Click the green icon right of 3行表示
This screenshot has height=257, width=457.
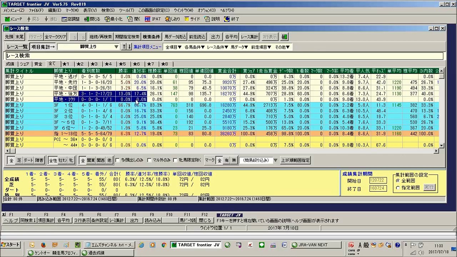point(284,37)
